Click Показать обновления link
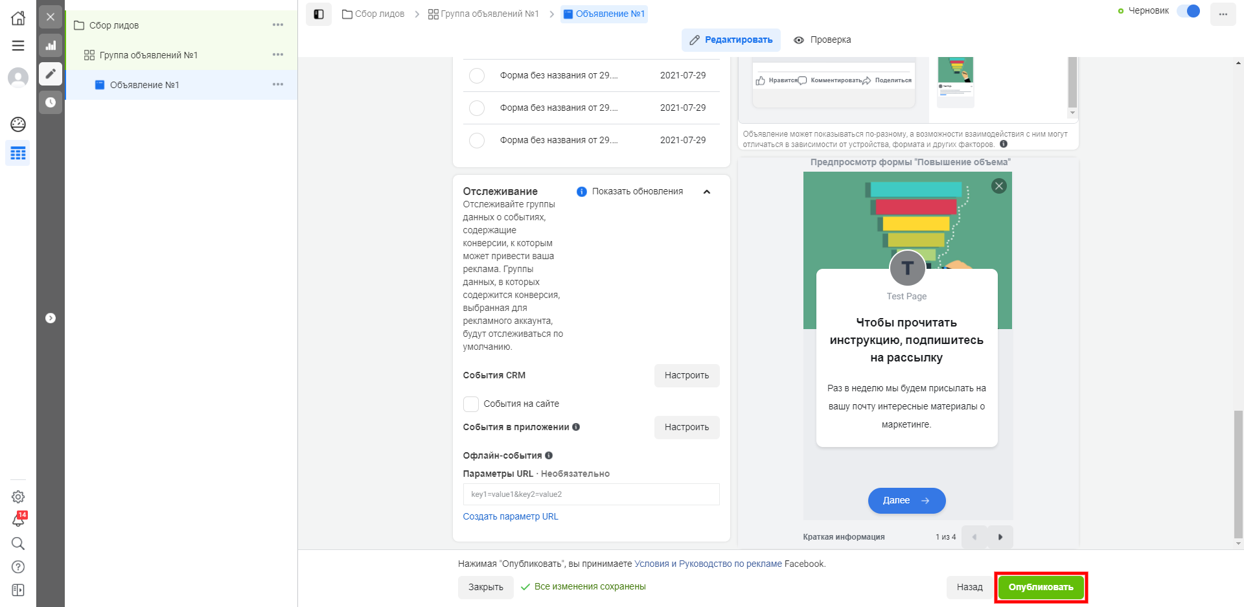The width and height of the screenshot is (1244, 607). [x=638, y=191]
